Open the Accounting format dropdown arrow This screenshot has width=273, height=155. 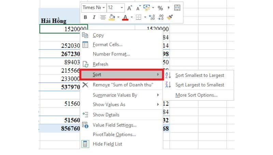pos(153,7)
